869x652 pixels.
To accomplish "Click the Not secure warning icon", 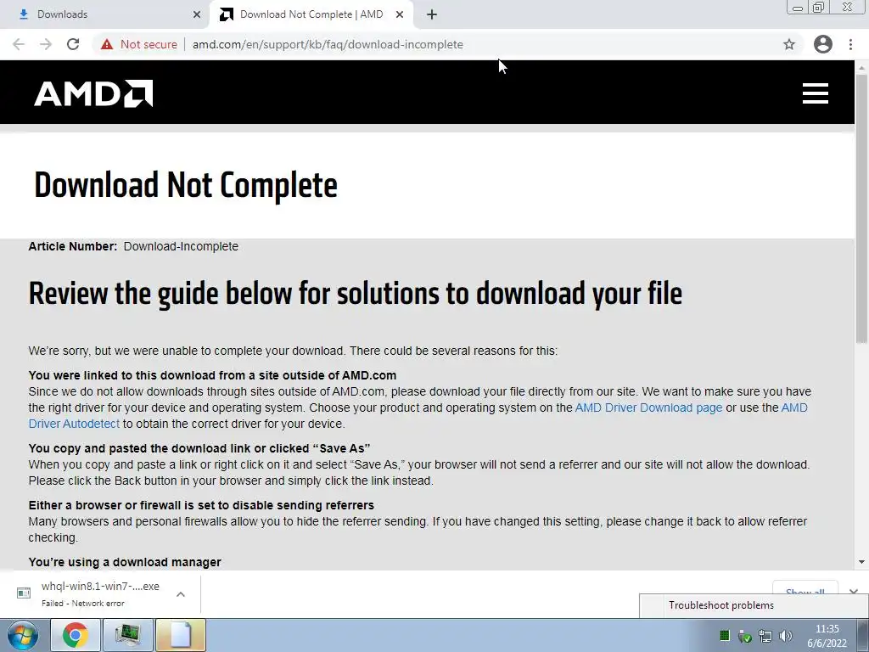I will pyautogui.click(x=107, y=44).
